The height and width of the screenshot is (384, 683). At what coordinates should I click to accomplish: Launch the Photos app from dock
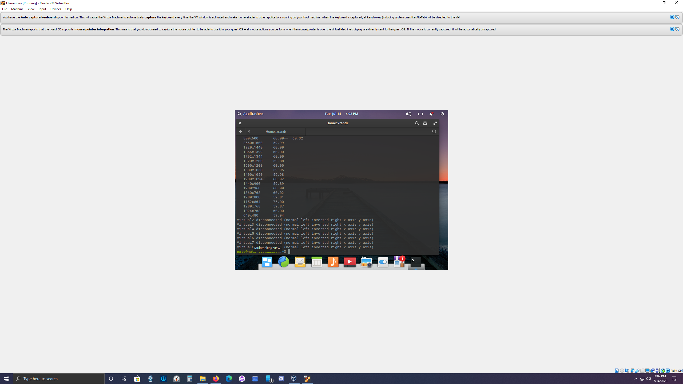tap(366, 262)
